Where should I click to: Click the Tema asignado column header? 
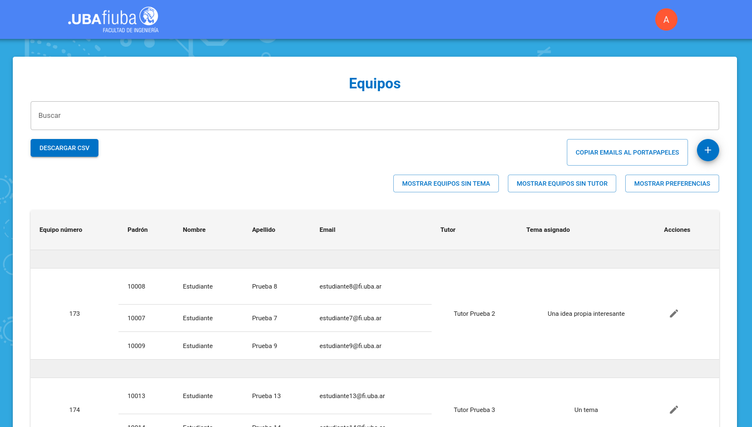[548, 230]
